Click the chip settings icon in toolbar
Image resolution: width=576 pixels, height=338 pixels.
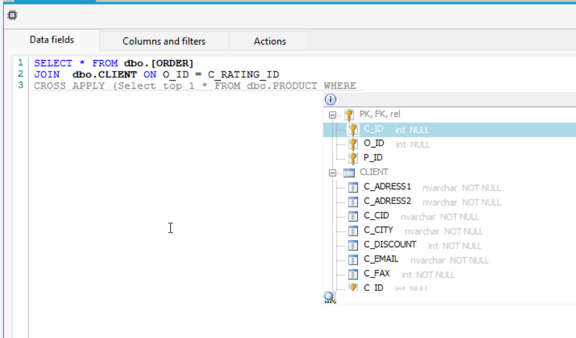pyautogui.click(x=12, y=15)
